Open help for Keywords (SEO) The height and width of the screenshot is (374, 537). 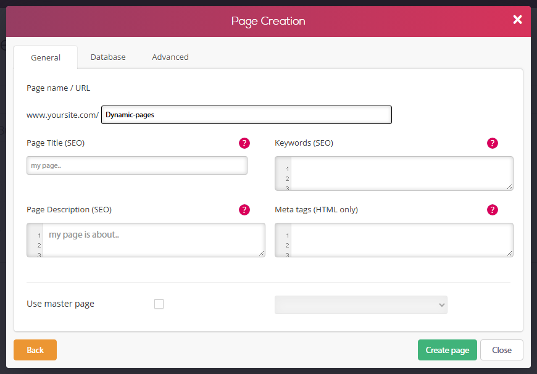pyautogui.click(x=492, y=143)
